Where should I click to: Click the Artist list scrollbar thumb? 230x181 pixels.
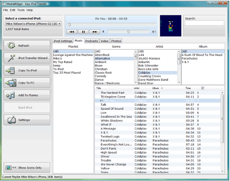[x=179, y=59]
